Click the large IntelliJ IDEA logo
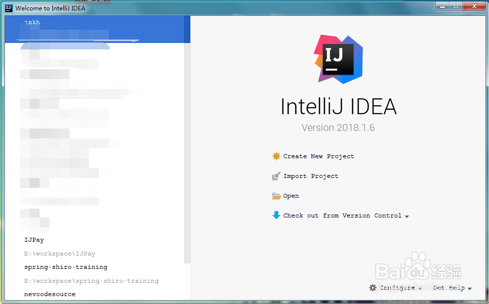This screenshot has height=304, width=489. 338,59
